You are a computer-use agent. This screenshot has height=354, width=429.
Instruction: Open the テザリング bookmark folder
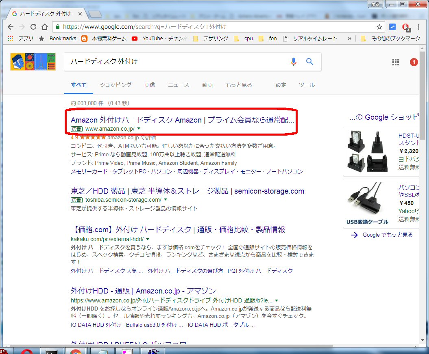[x=210, y=39]
